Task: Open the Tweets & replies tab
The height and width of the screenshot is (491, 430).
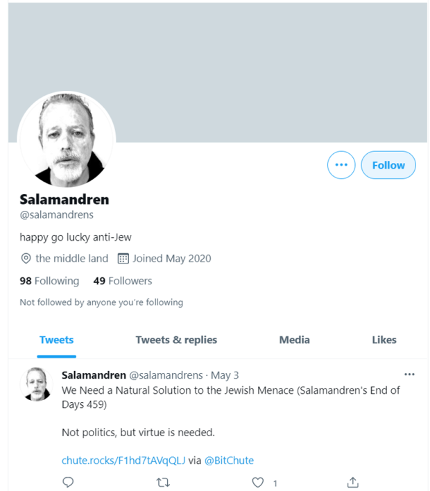Action: tap(176, 340)
